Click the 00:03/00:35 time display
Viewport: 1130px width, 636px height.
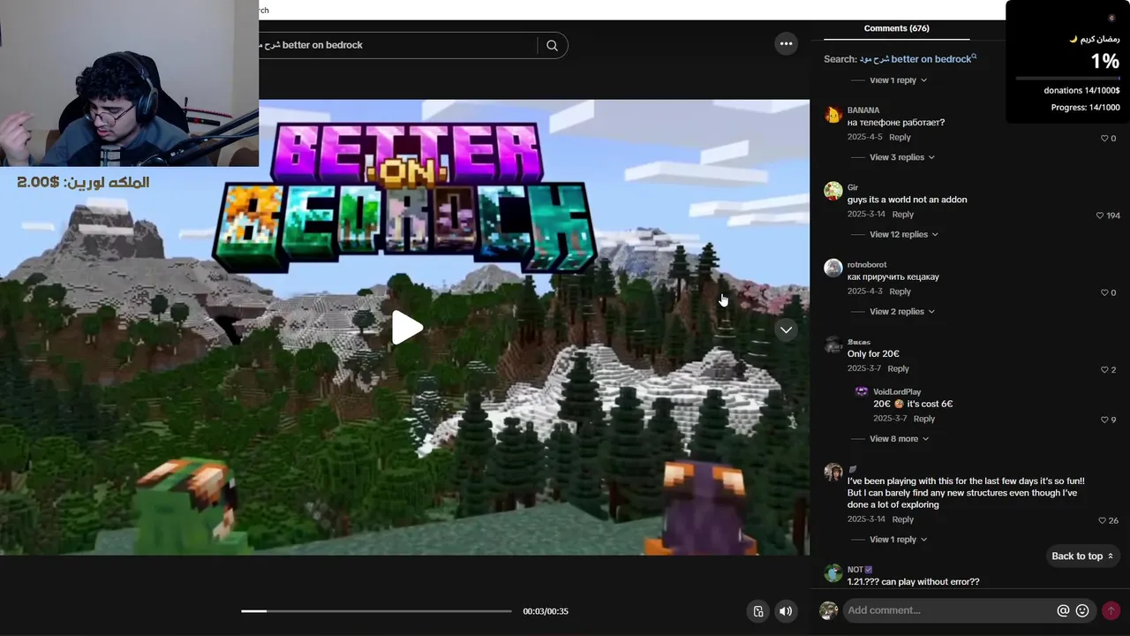(x=546, y=611)
